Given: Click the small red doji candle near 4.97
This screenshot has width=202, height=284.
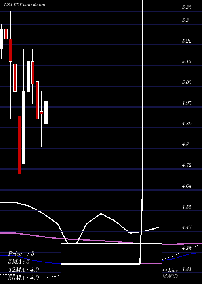Looking at the screenshot, I should pyautogui.click(x=42, y=113).
